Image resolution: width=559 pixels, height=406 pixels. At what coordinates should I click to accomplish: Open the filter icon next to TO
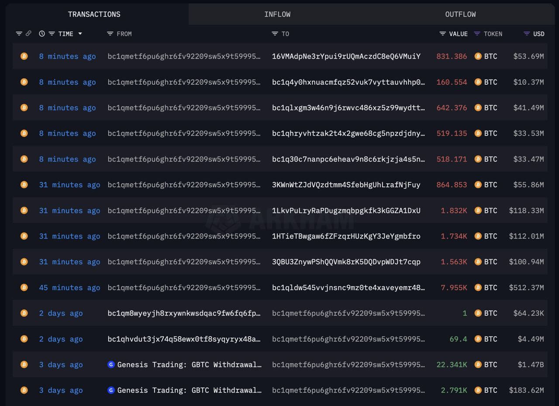(275, 34)
